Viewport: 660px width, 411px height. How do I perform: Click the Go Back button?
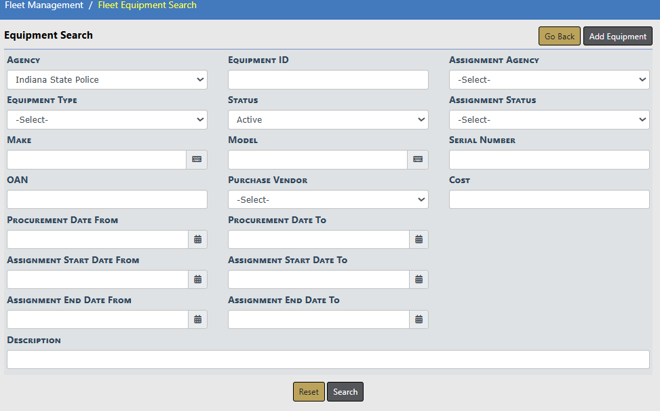[x=559, y=37]
